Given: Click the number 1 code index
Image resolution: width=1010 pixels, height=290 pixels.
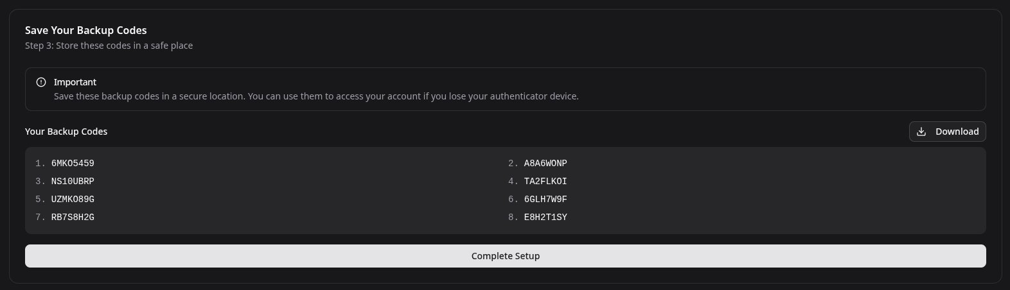Looking at the screenshot, I should pyautogui.click(x=40, y=164).
